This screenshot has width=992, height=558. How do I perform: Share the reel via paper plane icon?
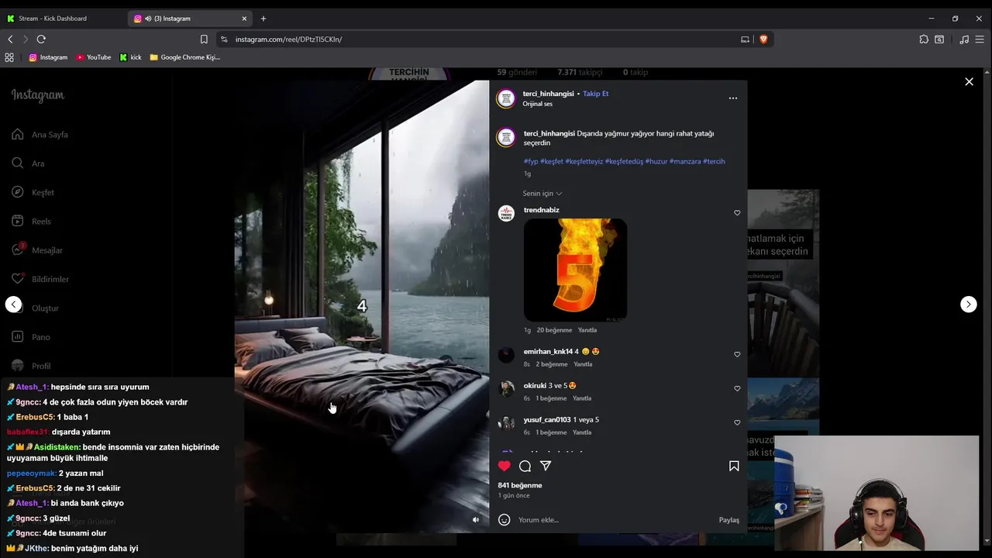[546, 466]
